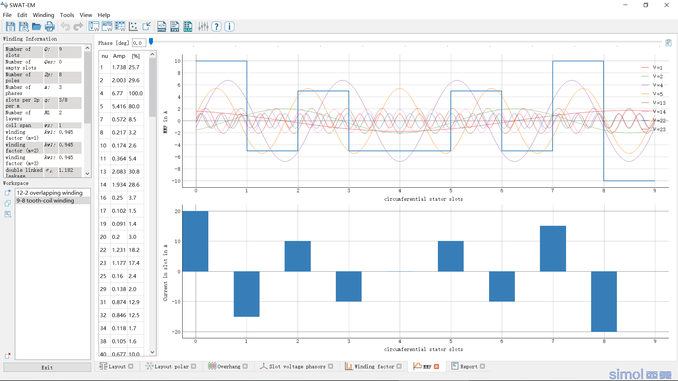Viewport: 678px width, 381px height.
Task: Select harmonic row with amplitude 6.77
Action: coord(121,93)
